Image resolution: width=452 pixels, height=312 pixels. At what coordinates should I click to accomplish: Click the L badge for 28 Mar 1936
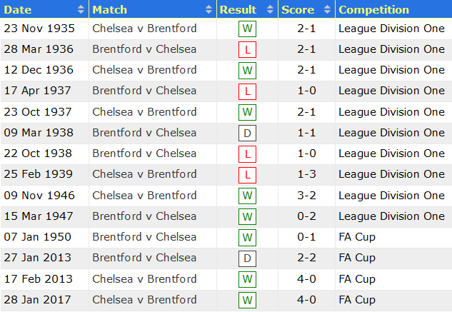247,49
